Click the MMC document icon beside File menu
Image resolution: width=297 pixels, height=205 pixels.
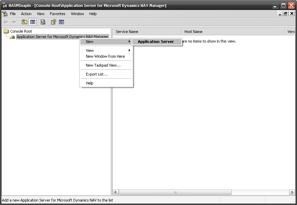[x=5, y=14]
